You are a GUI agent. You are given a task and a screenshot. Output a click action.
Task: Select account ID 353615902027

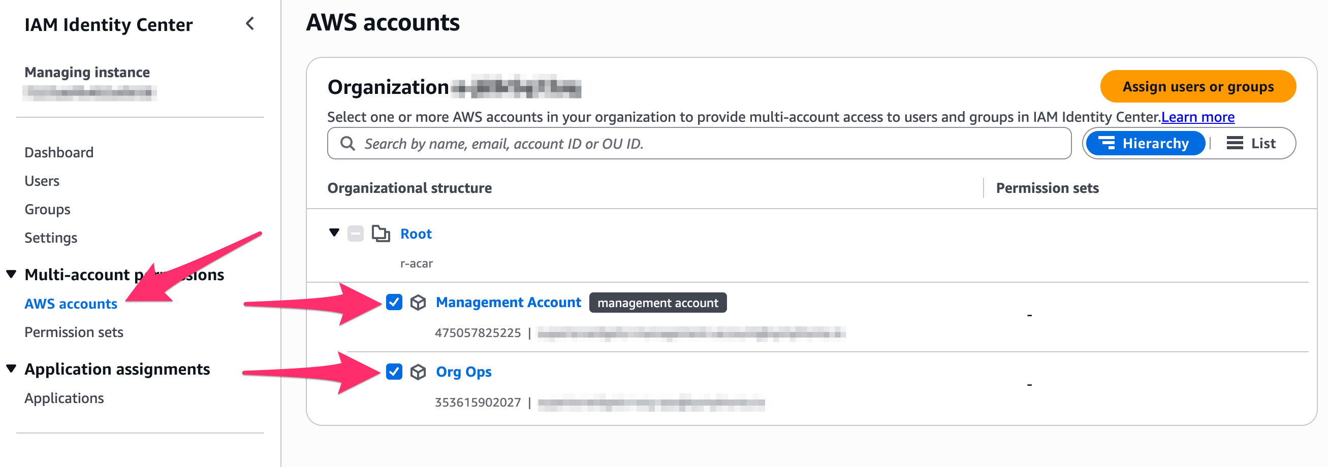(x=478, y=402)
